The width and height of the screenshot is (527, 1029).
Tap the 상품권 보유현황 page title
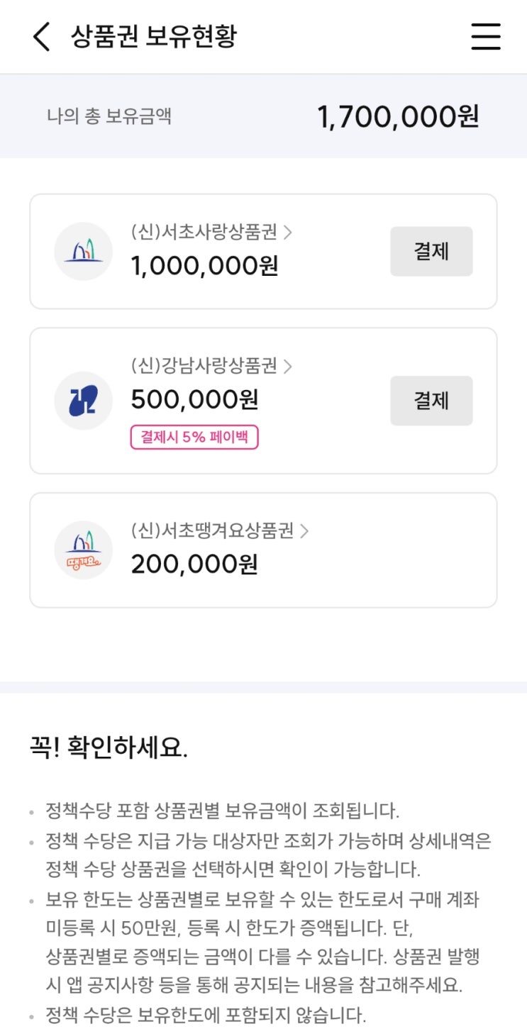pyautogui.click(x=153, y=36)
